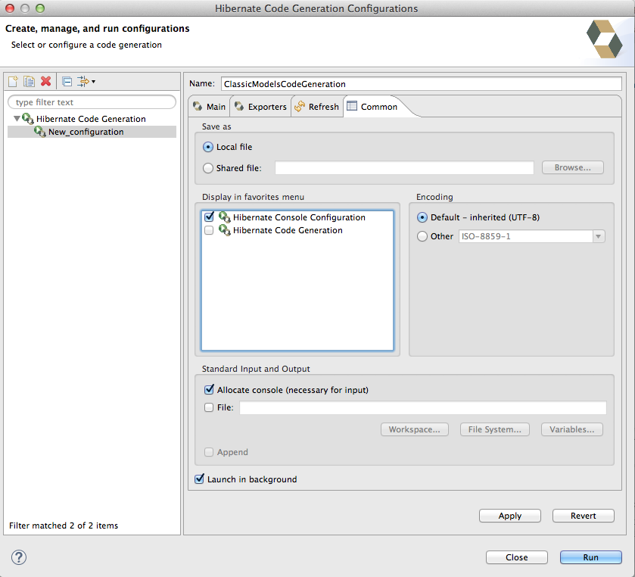The width and height of the screenshot is (635, 577).
Task: Click the Close button
Action: pyautogui.click(x=517, y=557)
